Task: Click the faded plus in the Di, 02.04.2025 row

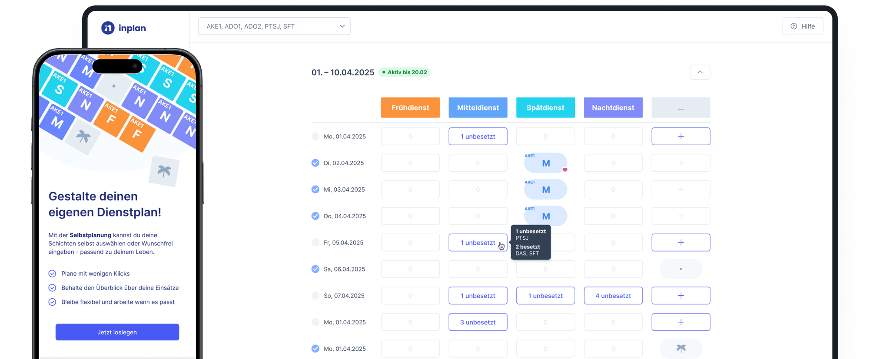Action: point(680,163)
